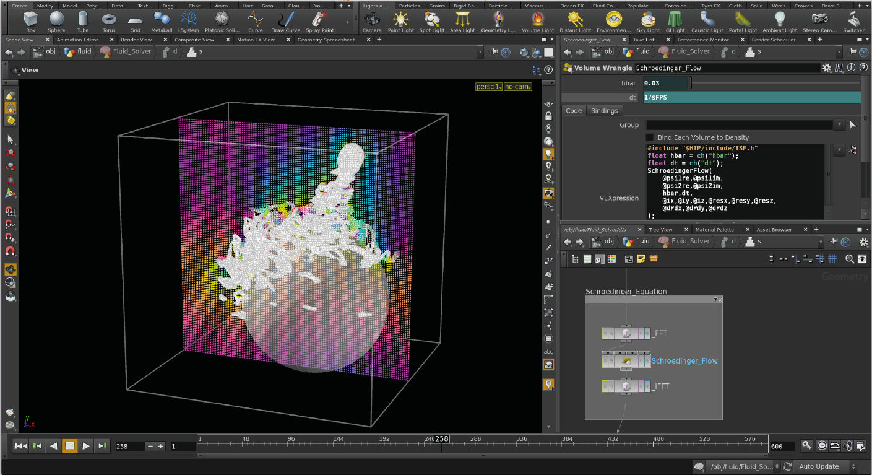The width and height of the screenshot is (872, 475).
Task: Open the persp1 viewport menu
Action: (488, 87)
